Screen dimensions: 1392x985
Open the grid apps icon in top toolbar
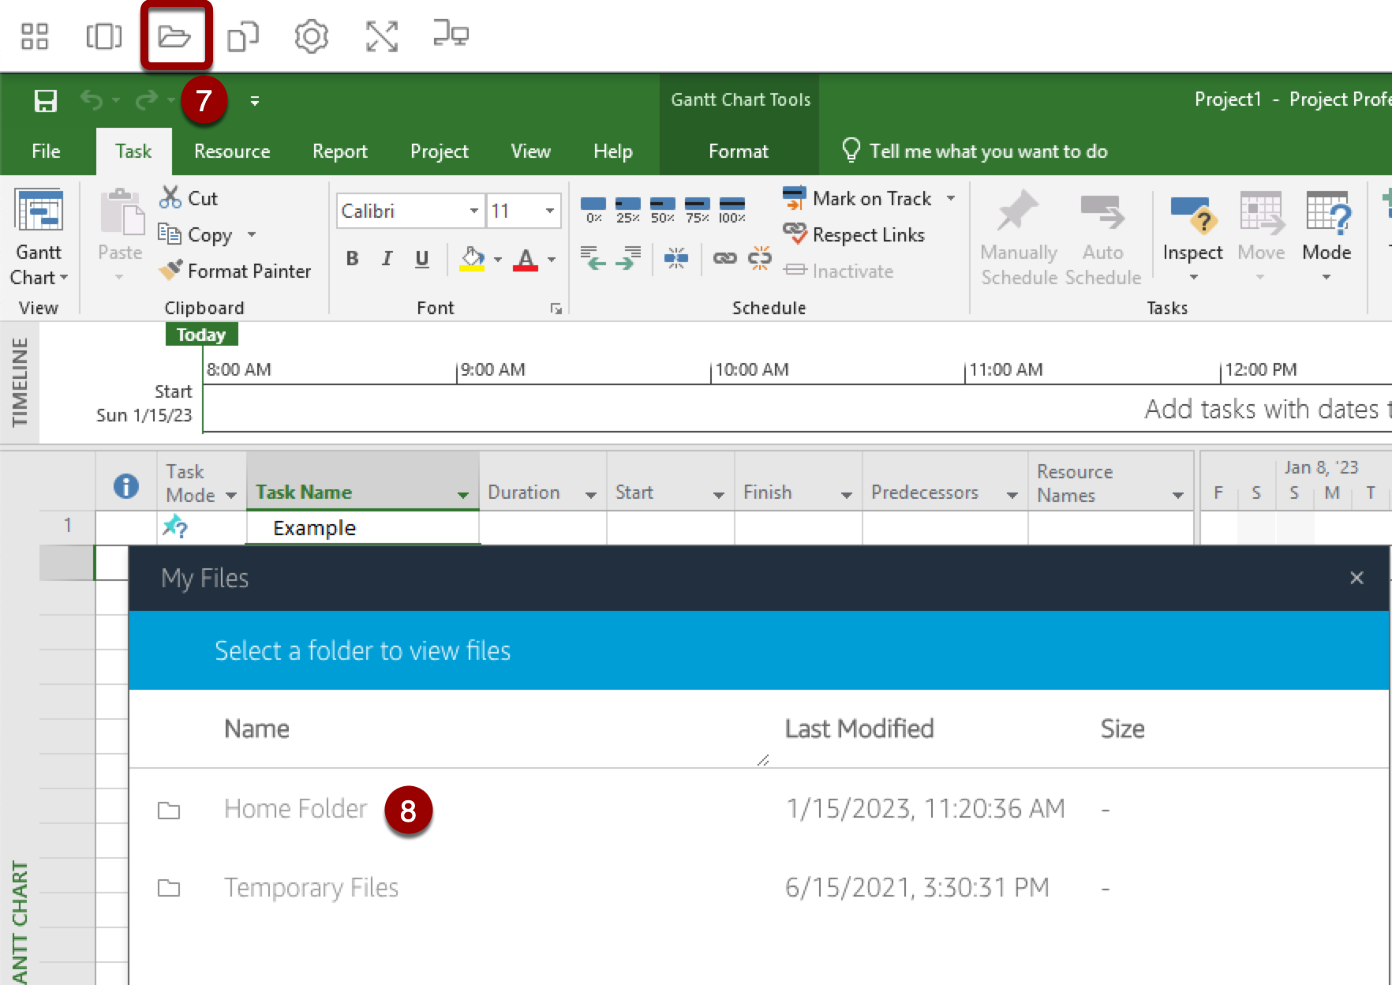(x=35, y=36)
